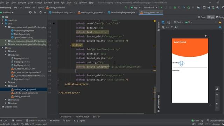Zoom in with the plus button in preview
This screenshot has height=126, width=224.
coord(217,94)
